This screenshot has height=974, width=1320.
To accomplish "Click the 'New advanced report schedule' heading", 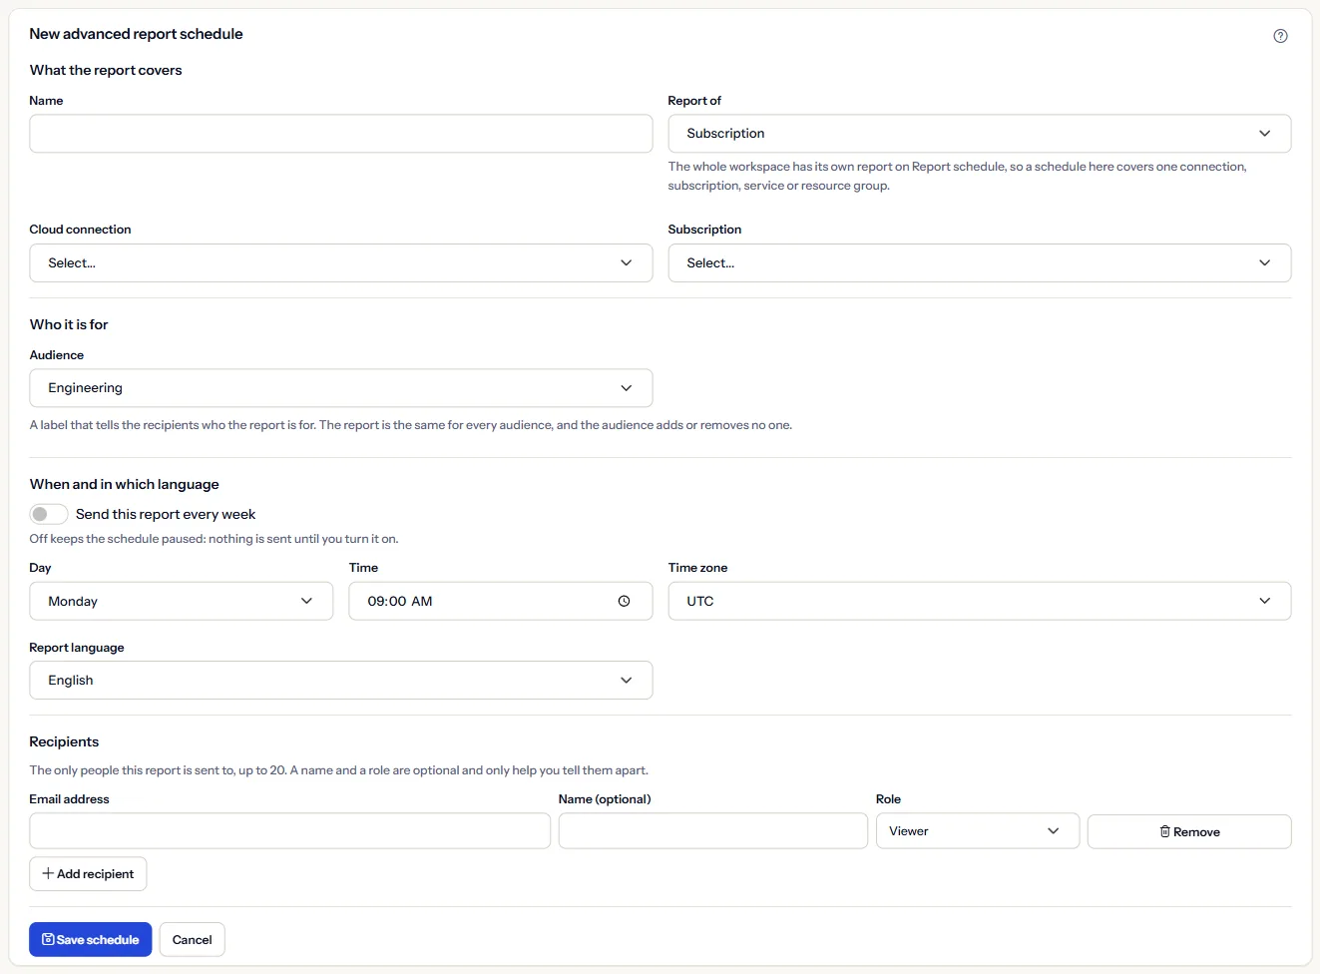I will (x=137, y=34).
